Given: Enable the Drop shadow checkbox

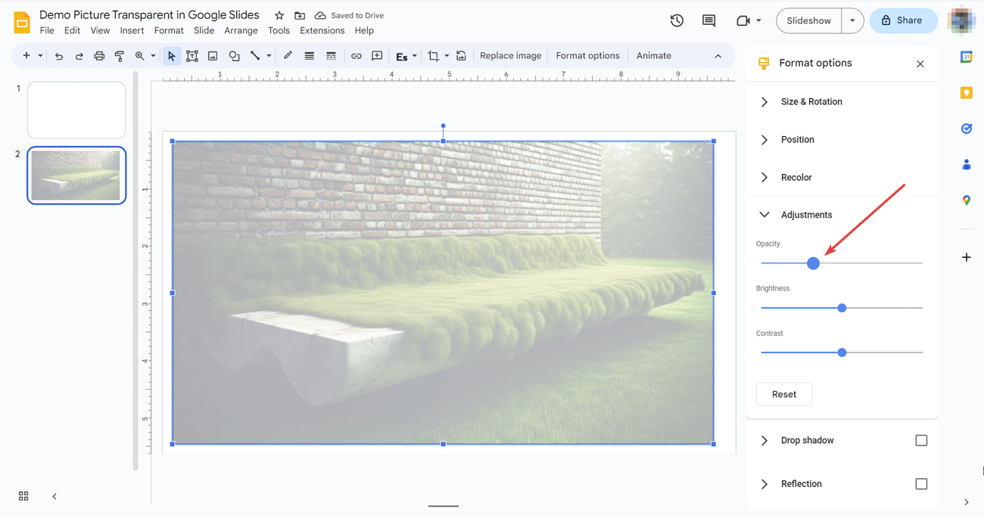Looking at the screenshot, I should coord(920,439).
